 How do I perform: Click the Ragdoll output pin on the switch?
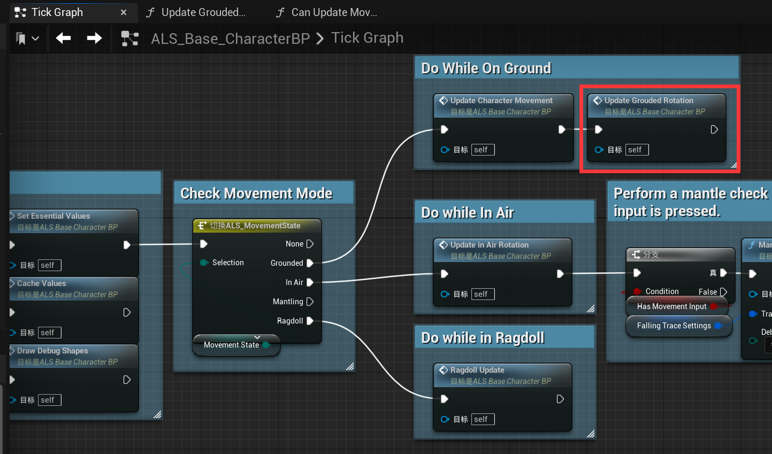(x=310, y=321)
